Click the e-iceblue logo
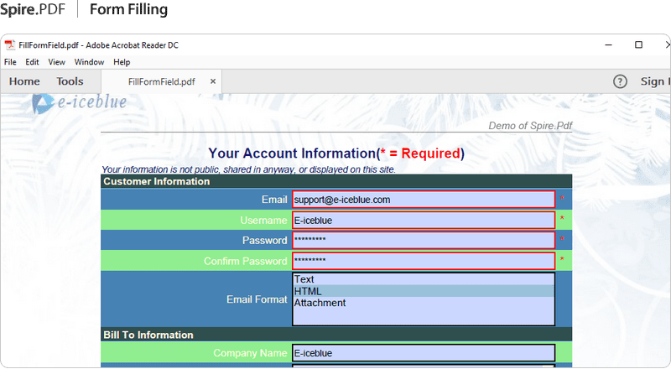The height and width of the screenshot is (369, 671). coord(80,103)
